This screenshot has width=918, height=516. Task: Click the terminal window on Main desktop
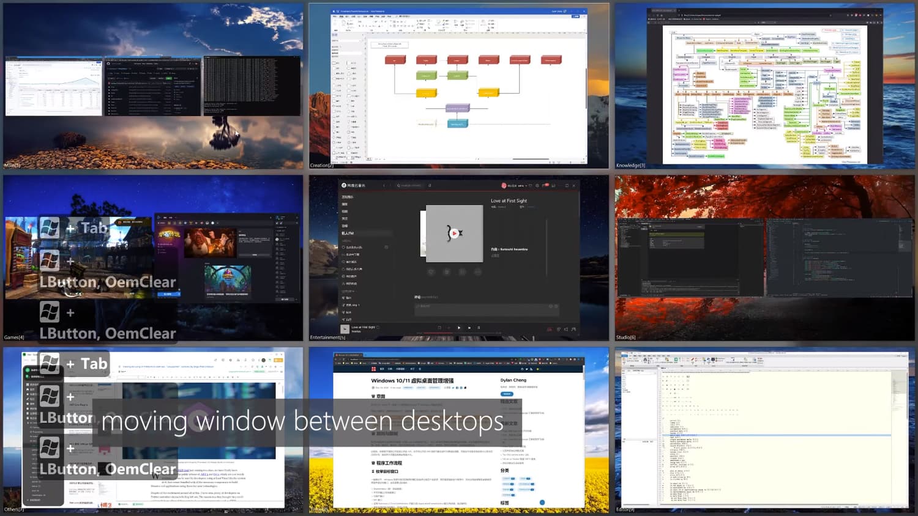[252, 86]
